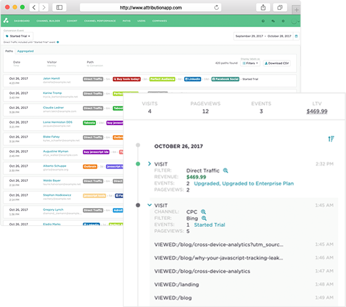Open the Channel Performance menu item

tap(100, 21)
